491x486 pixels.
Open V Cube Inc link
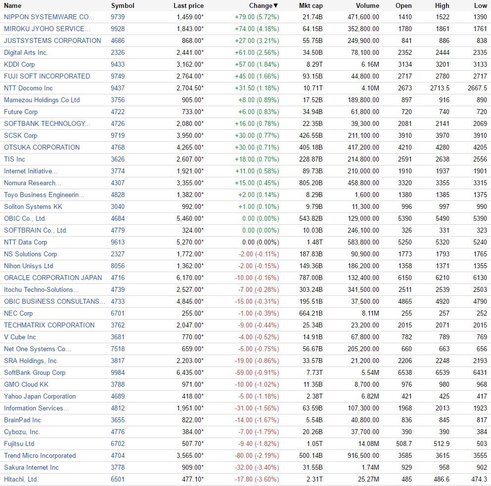(x=20, y=337)
